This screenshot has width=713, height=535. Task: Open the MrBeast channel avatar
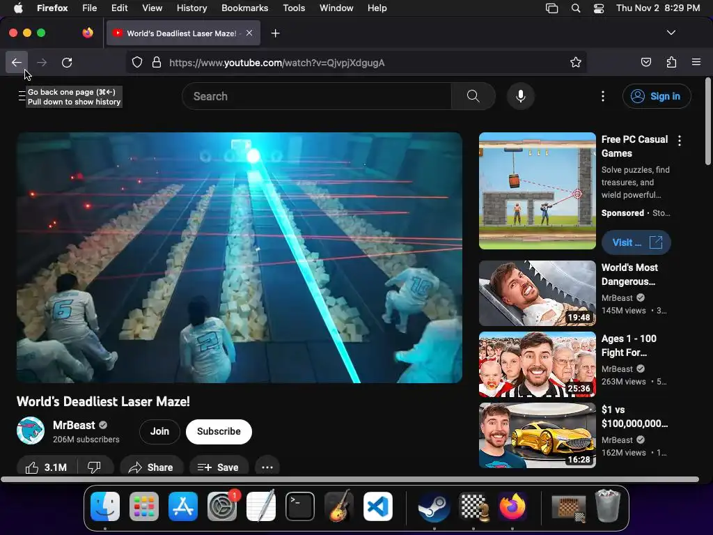pos(31,431)
